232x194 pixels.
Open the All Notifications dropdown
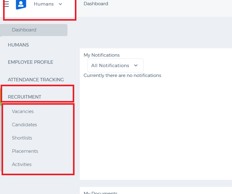[115, 65]
